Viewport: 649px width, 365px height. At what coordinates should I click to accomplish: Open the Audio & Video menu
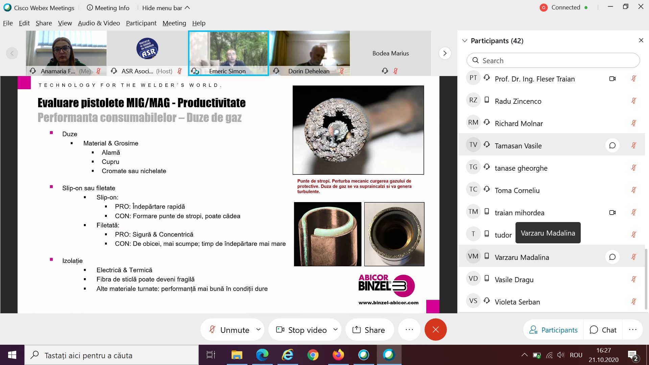tap(99, 23)
